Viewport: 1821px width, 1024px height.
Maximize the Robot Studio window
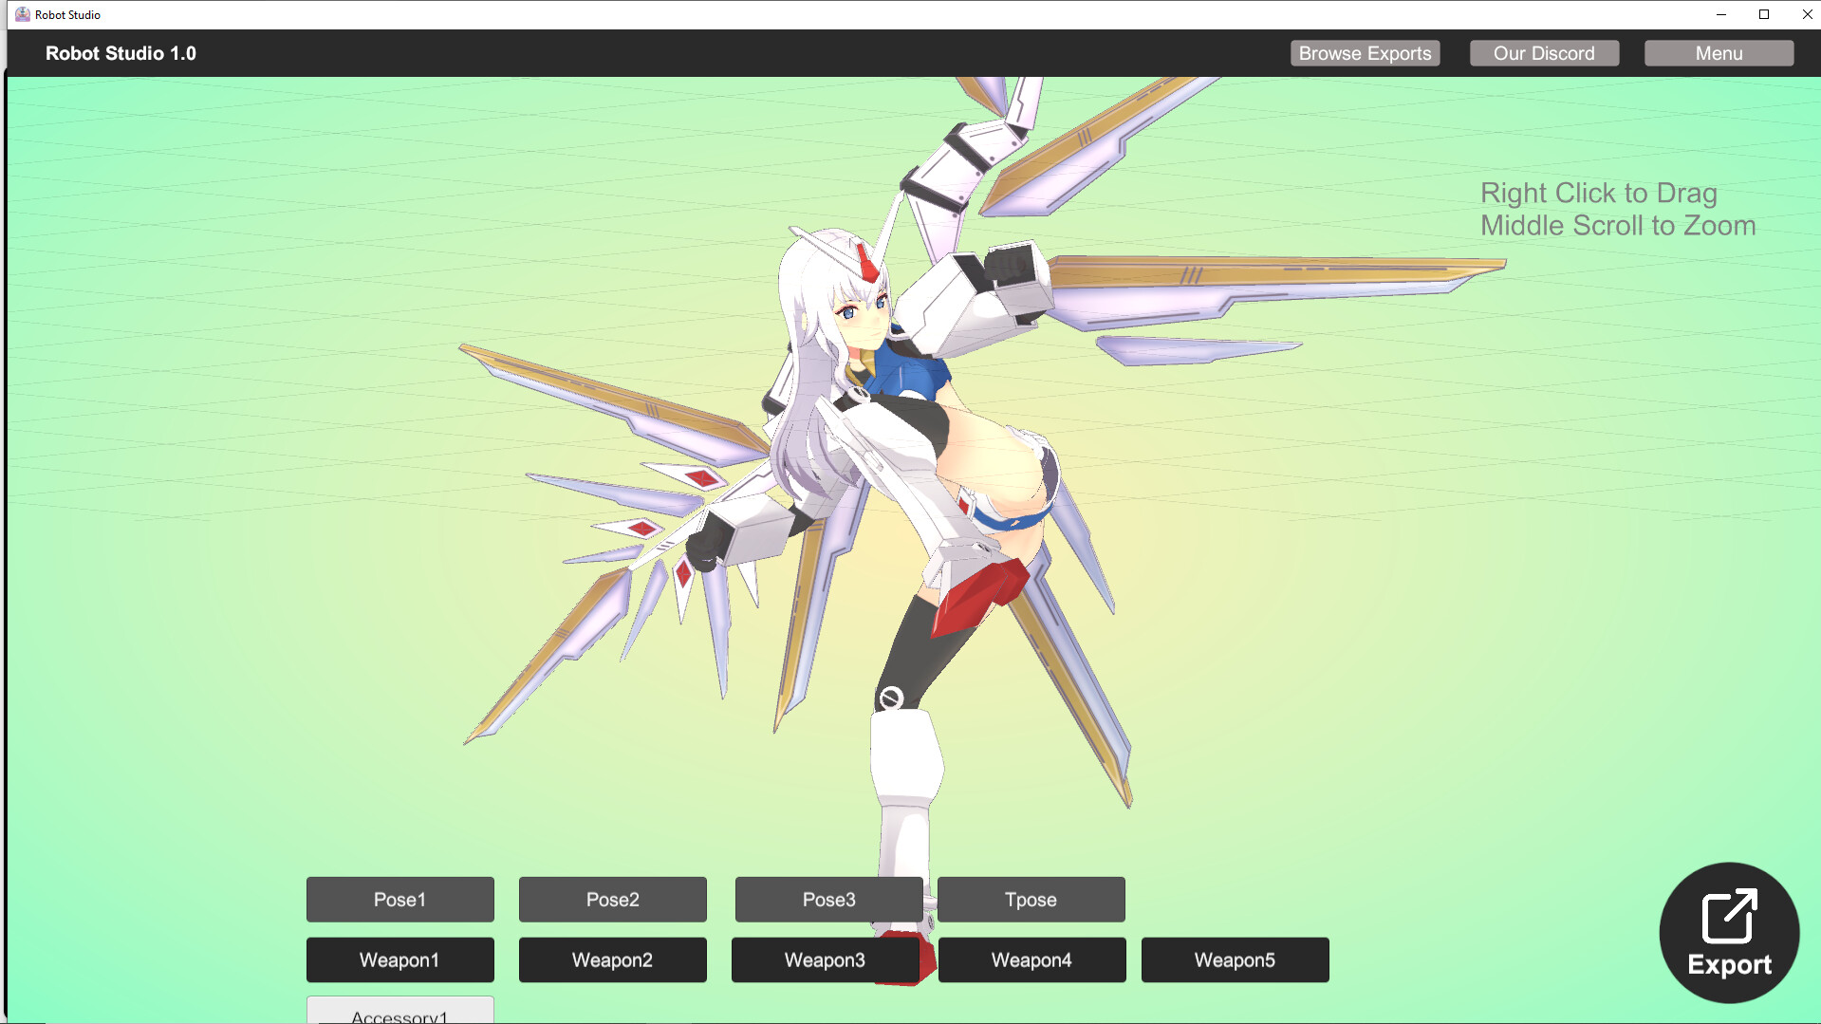click(1764, 14)
